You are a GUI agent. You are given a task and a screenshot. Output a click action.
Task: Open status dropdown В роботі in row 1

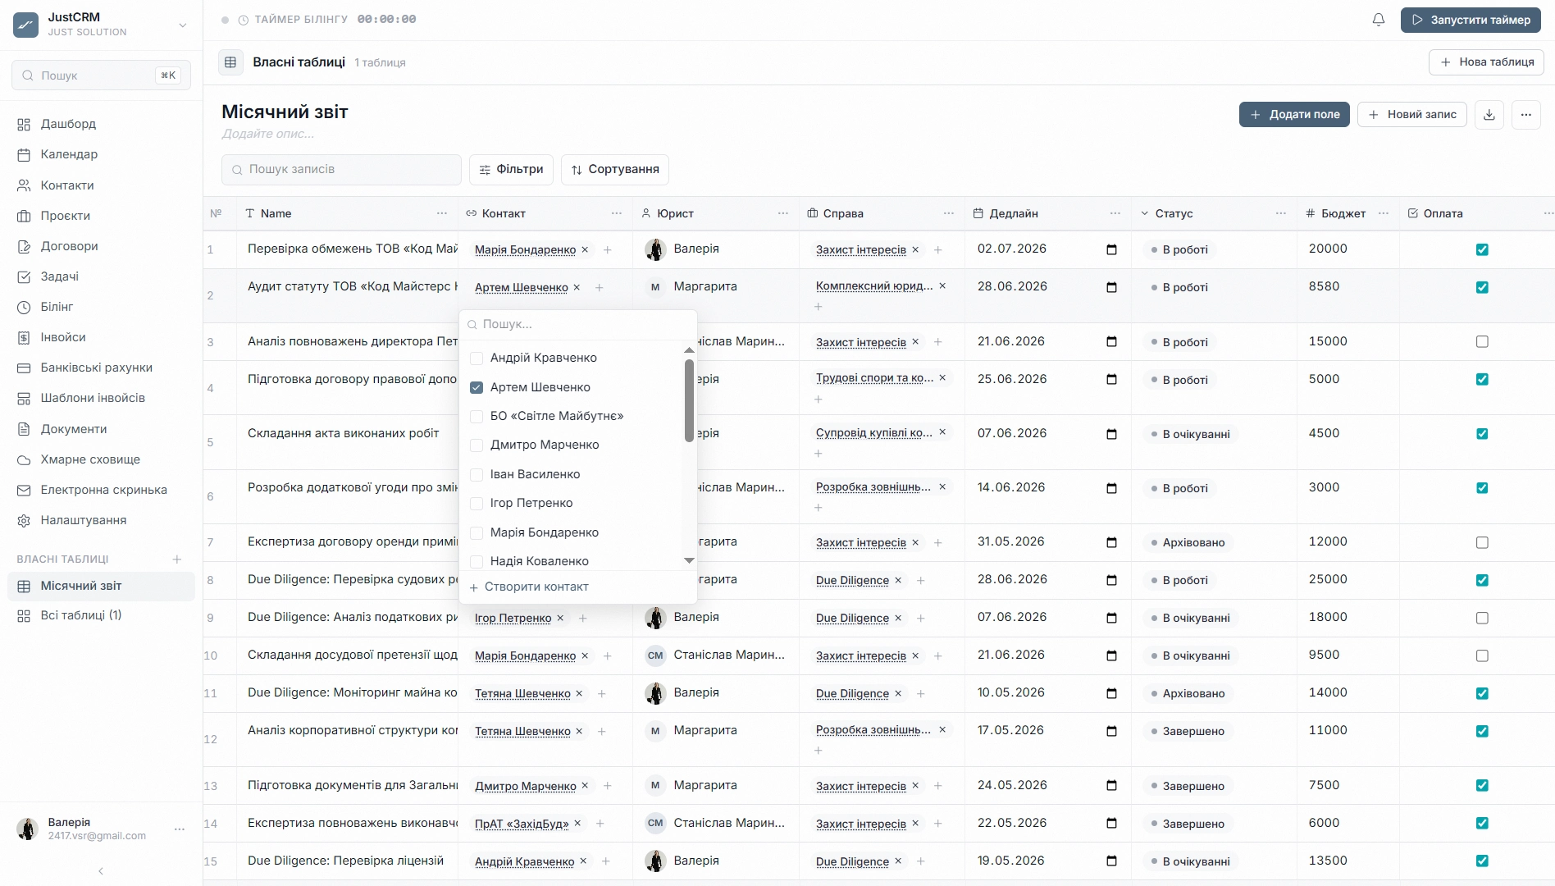click(x=1179, y=249)
